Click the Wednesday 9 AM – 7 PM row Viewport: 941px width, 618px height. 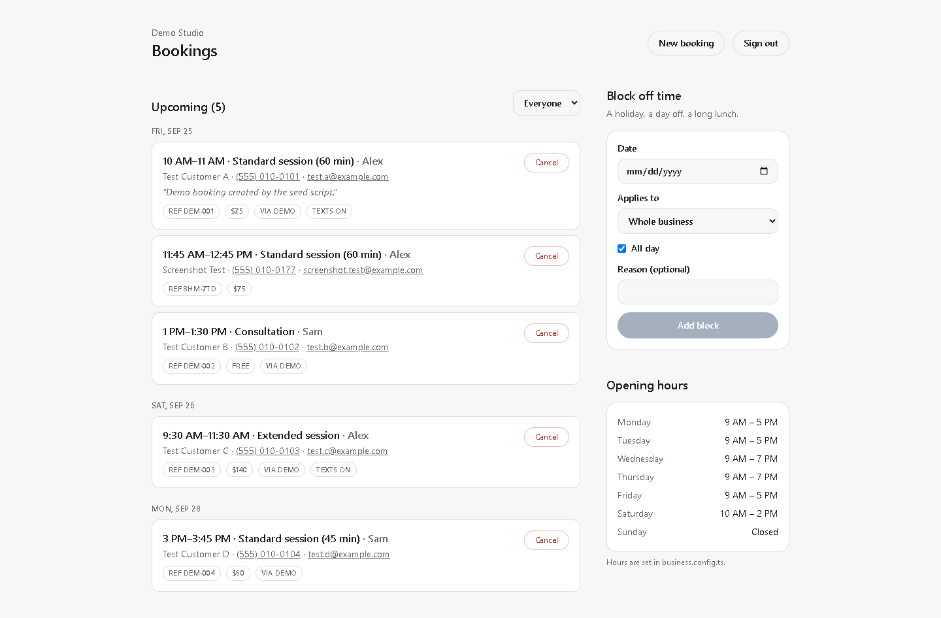[698, 459]
